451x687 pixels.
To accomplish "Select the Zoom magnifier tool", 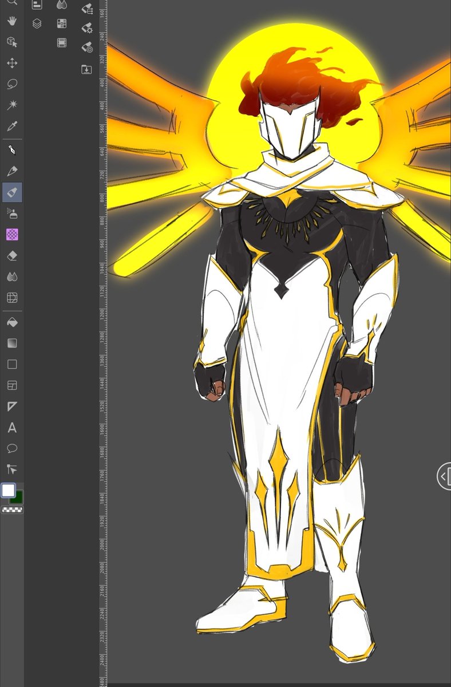I will tap(12, 2).
